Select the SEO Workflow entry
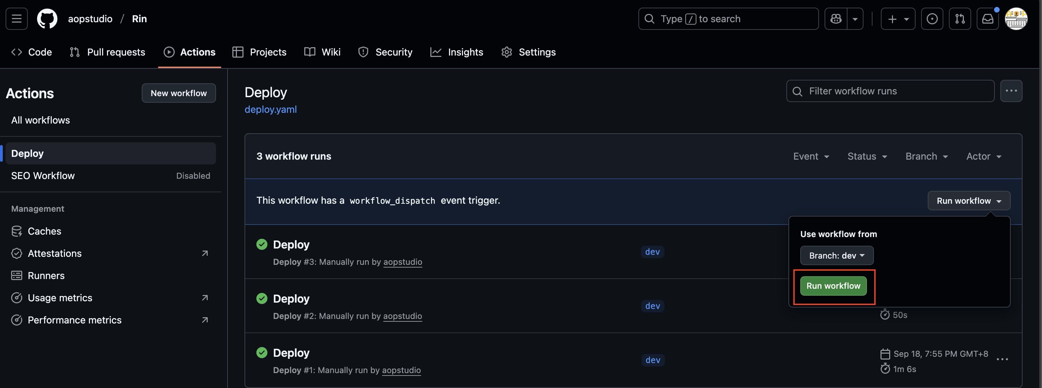 110,175
